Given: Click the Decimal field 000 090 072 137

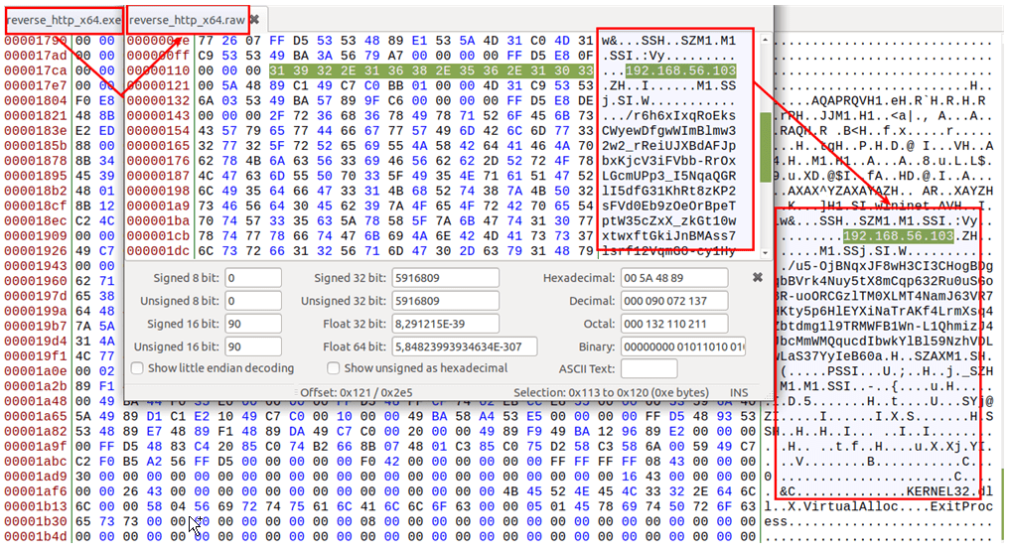Looking at the screenshot, I should (x=674, y=301).
